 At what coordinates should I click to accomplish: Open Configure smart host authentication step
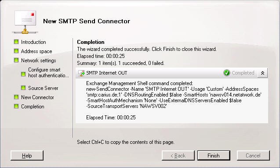point(48,72)
